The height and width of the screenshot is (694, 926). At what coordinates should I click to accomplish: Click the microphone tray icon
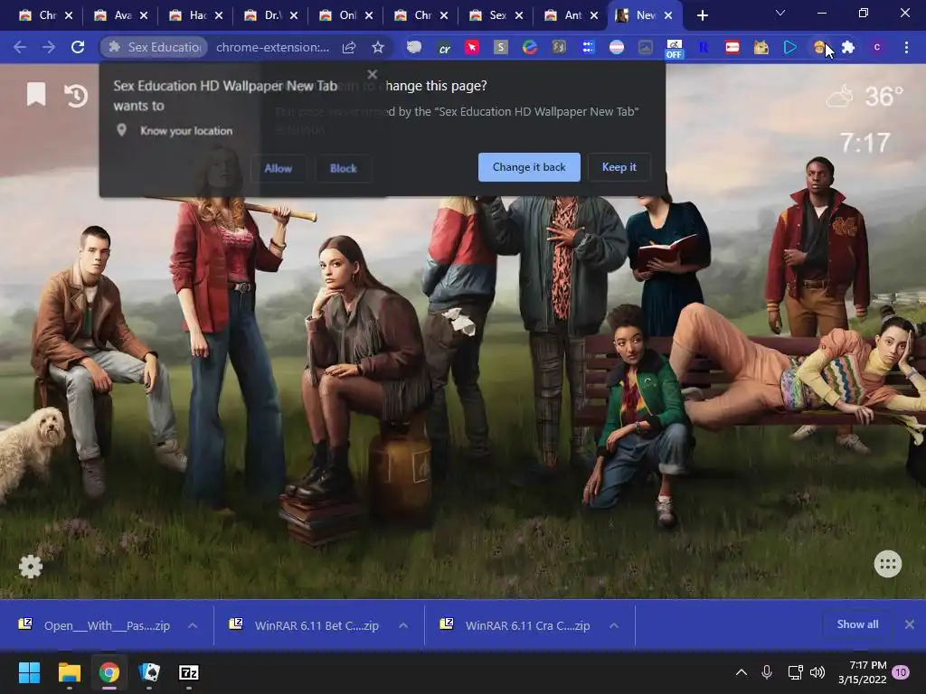(767, 672)
